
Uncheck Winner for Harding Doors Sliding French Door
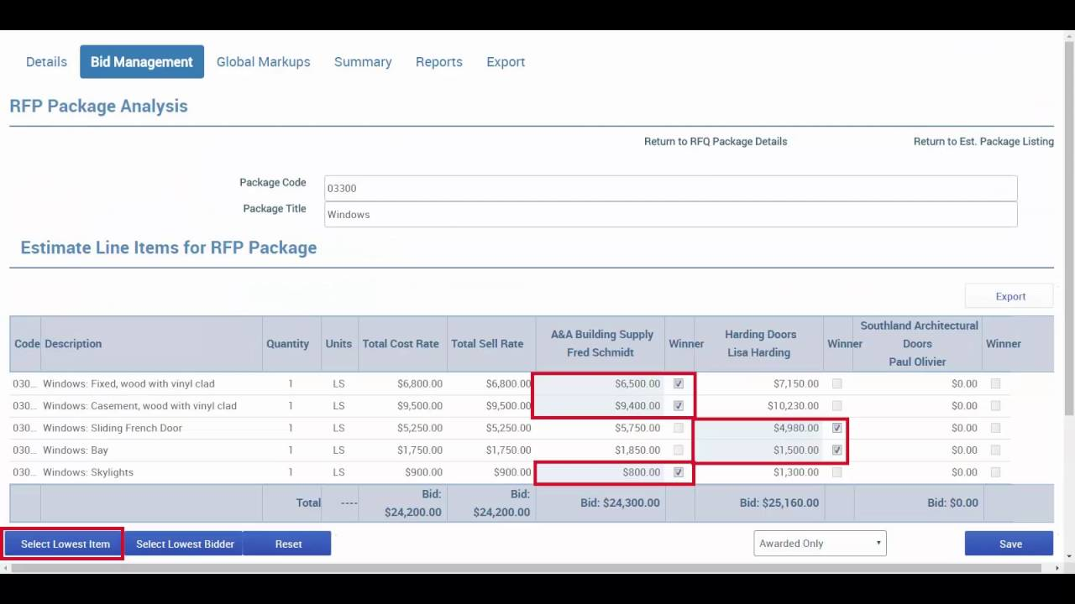[x=836, y=428]
